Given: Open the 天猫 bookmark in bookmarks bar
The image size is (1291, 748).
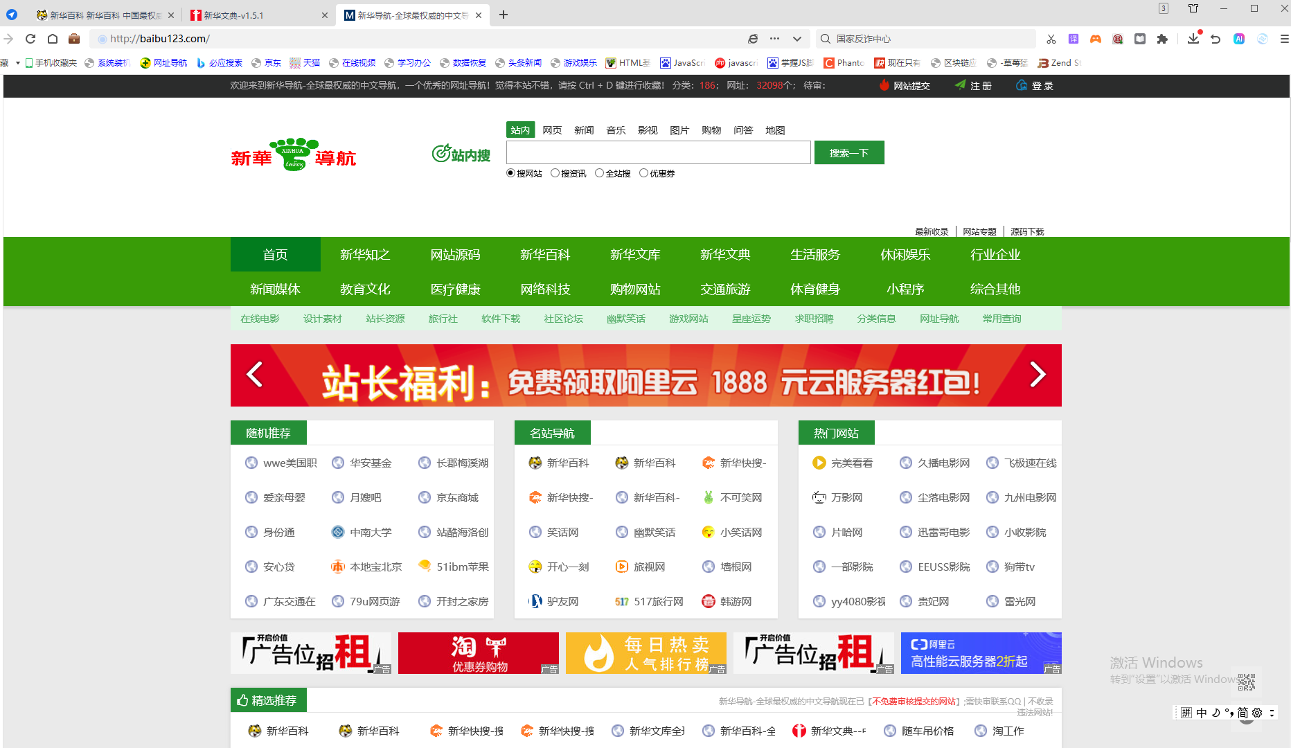Looking at the screenshot, I should (x=305, y=63).
